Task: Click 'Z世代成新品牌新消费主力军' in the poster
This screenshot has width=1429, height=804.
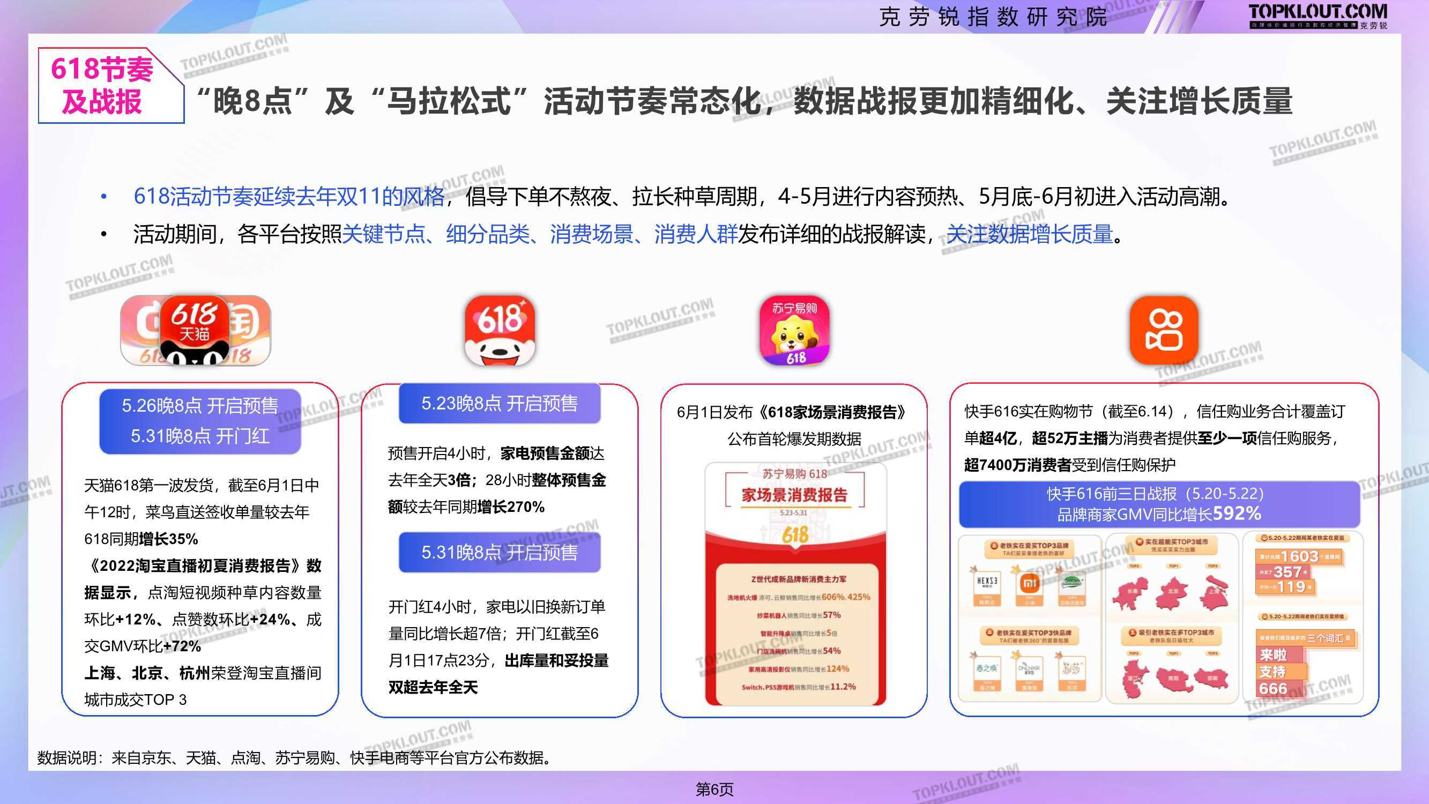Action: [x=799, y=579]
